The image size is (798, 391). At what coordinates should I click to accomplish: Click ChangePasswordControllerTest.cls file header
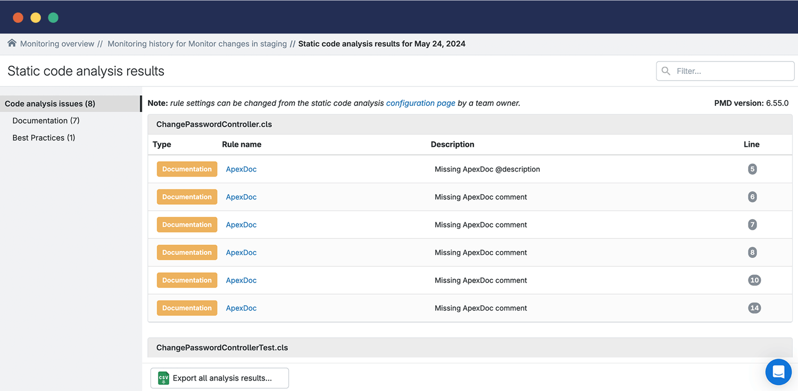(x=222, y=347)
